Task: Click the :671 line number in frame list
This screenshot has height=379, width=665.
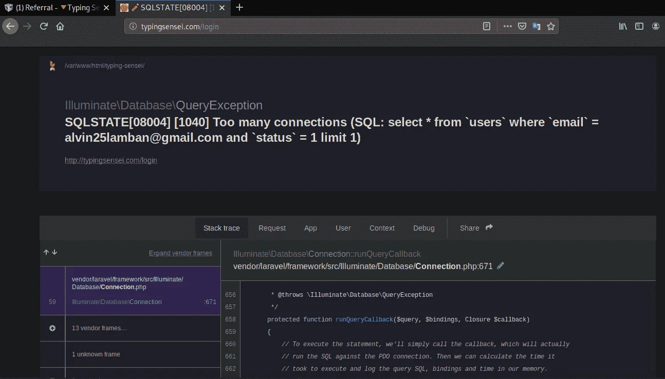Action: click(210, 302)
